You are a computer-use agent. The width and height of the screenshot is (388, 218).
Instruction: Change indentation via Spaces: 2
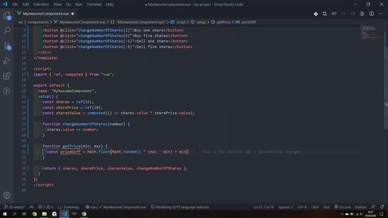click(286, 207)
